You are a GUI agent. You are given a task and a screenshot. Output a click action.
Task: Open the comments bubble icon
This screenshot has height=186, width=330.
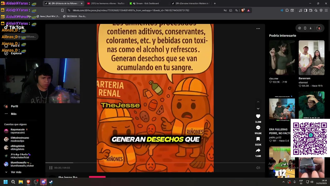[258, 128]
